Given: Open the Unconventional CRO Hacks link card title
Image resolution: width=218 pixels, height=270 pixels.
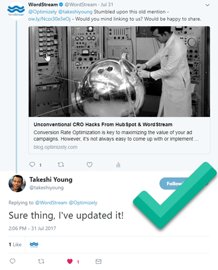Looking at the screenshot, I should [x=103, y=125].
